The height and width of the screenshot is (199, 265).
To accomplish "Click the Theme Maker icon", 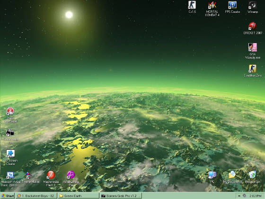I will (x=29, y=175).
